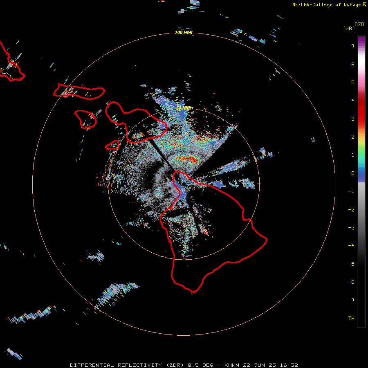The height and width of the screenshot is (368, 368).
Task: Click the -4 dB tick label
Action: click(351, 246)
